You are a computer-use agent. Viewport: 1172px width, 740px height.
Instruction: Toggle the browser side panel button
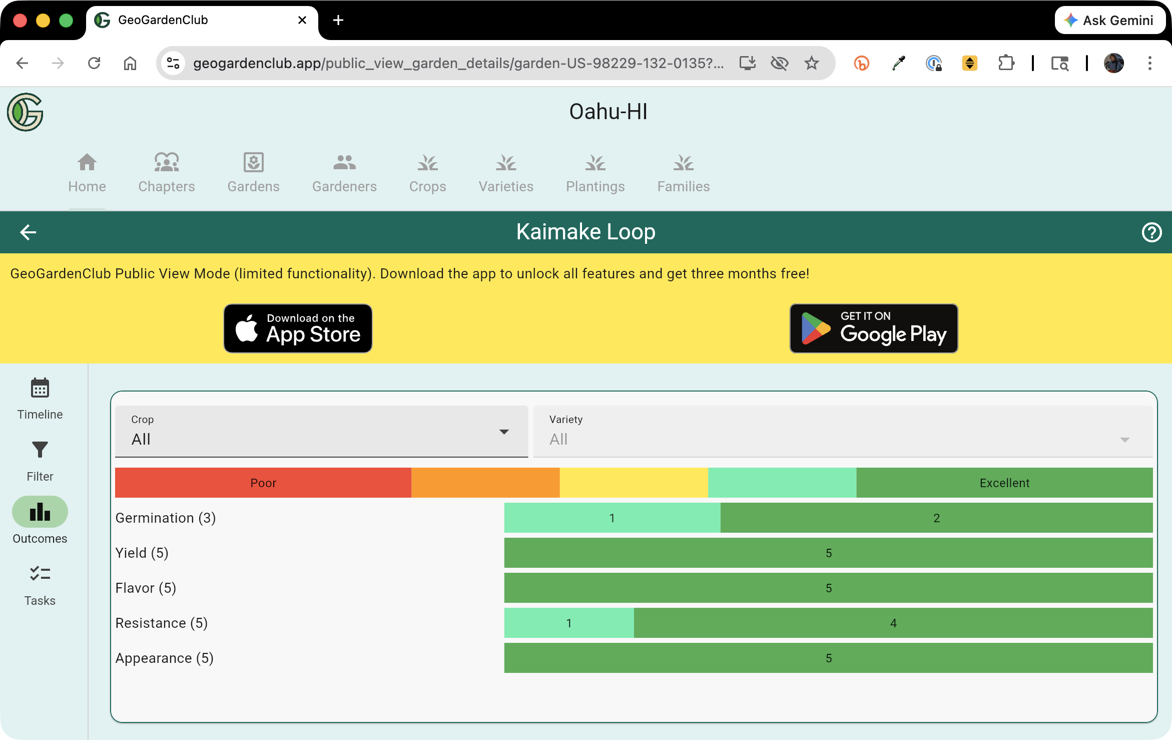1059,63
